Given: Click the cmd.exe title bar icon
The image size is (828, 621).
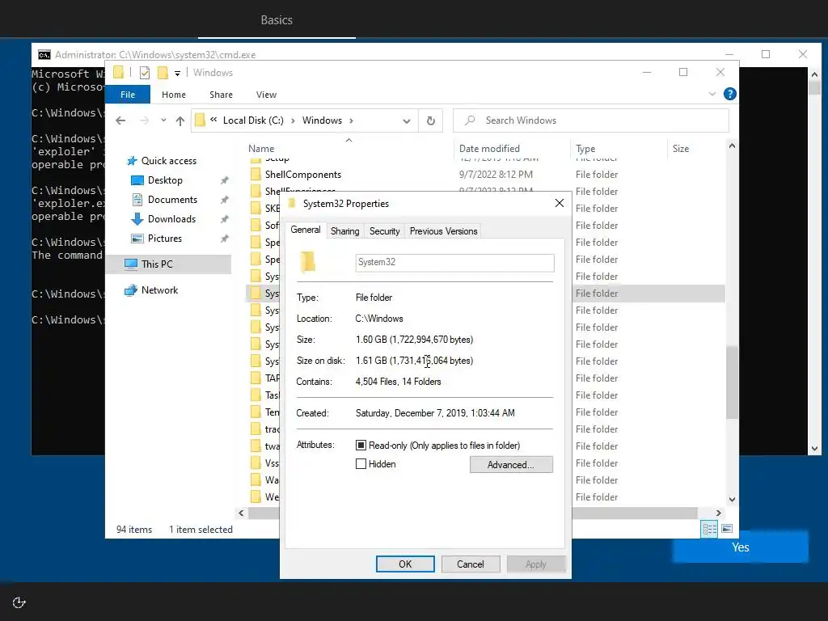Looking at the screenshot, I should [44, 54].
